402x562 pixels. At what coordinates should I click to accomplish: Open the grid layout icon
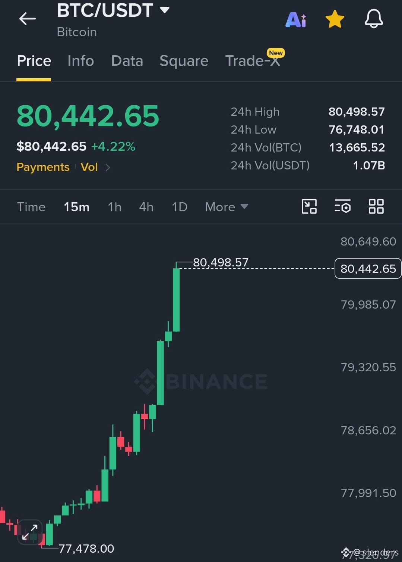pos(376,206)
